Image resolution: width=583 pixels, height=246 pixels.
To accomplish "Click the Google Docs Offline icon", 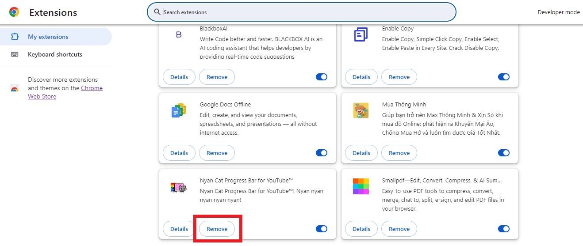I will click(179, 110).
